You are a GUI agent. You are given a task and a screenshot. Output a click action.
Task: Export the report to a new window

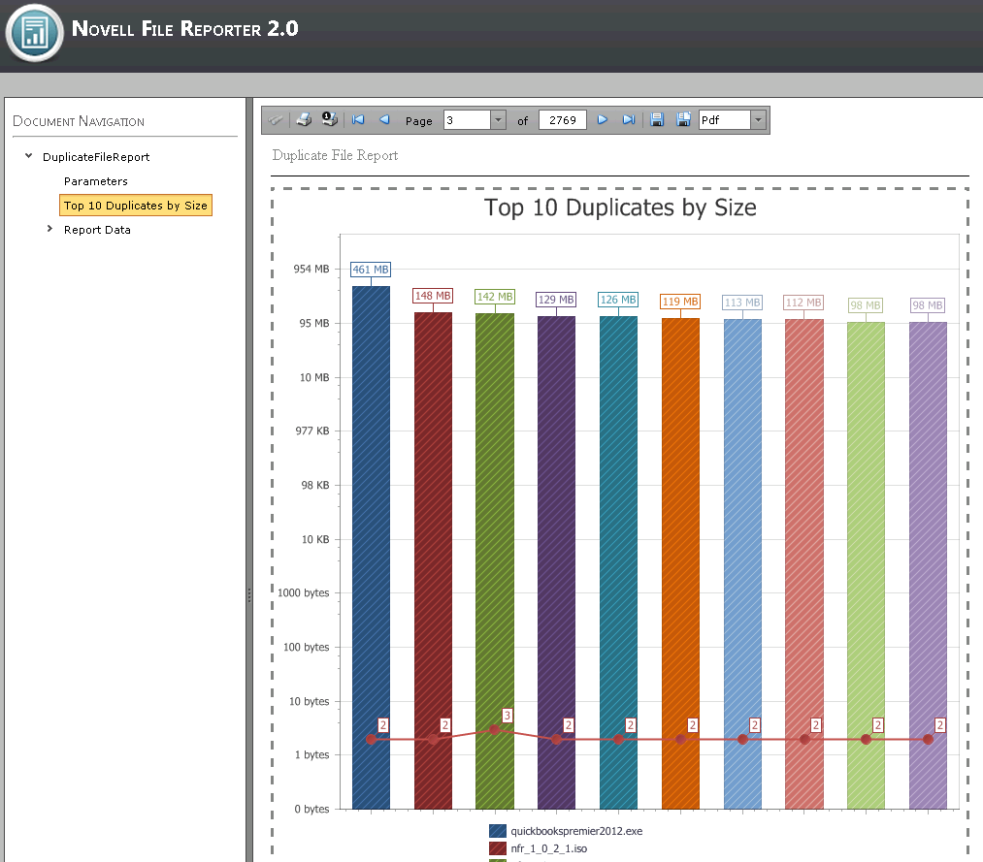tap(683, 119)
